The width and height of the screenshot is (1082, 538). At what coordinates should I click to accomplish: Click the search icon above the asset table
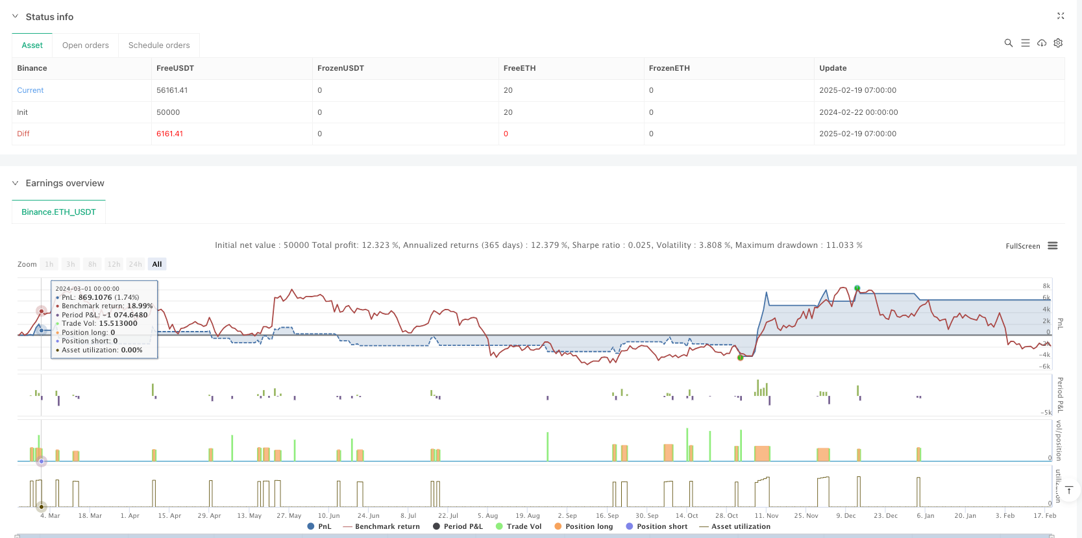[1008, 43]
